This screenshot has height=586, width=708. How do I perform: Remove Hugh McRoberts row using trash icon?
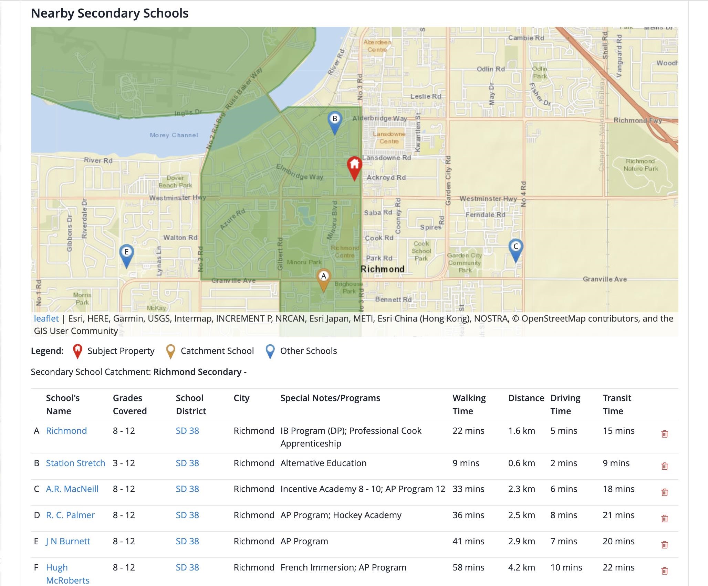pyautogui.click(x=664, y=571)
